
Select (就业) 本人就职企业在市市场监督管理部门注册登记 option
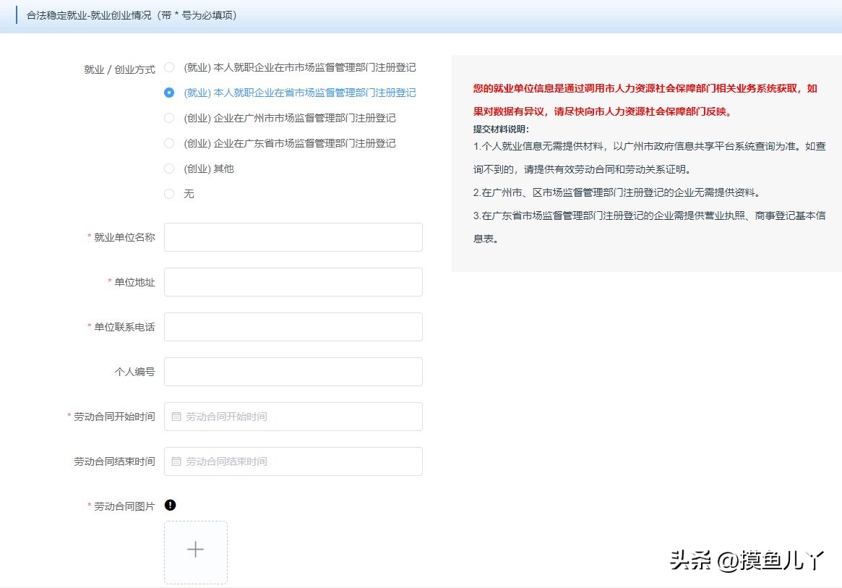[168, 67]
